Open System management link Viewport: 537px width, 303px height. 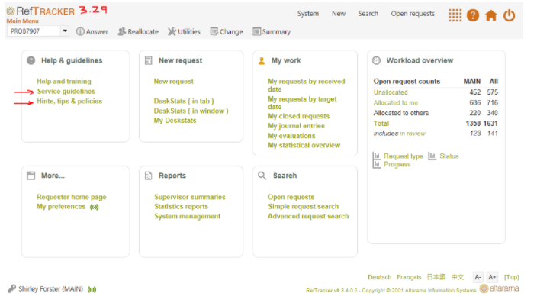click(188, 216)
